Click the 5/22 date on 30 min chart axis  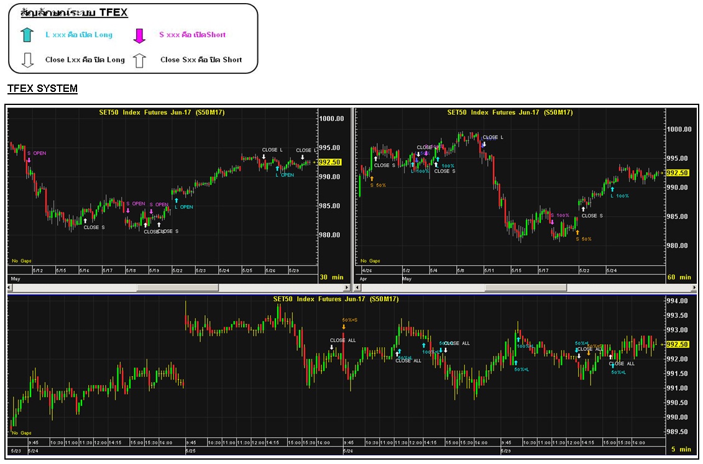(178, 270)
